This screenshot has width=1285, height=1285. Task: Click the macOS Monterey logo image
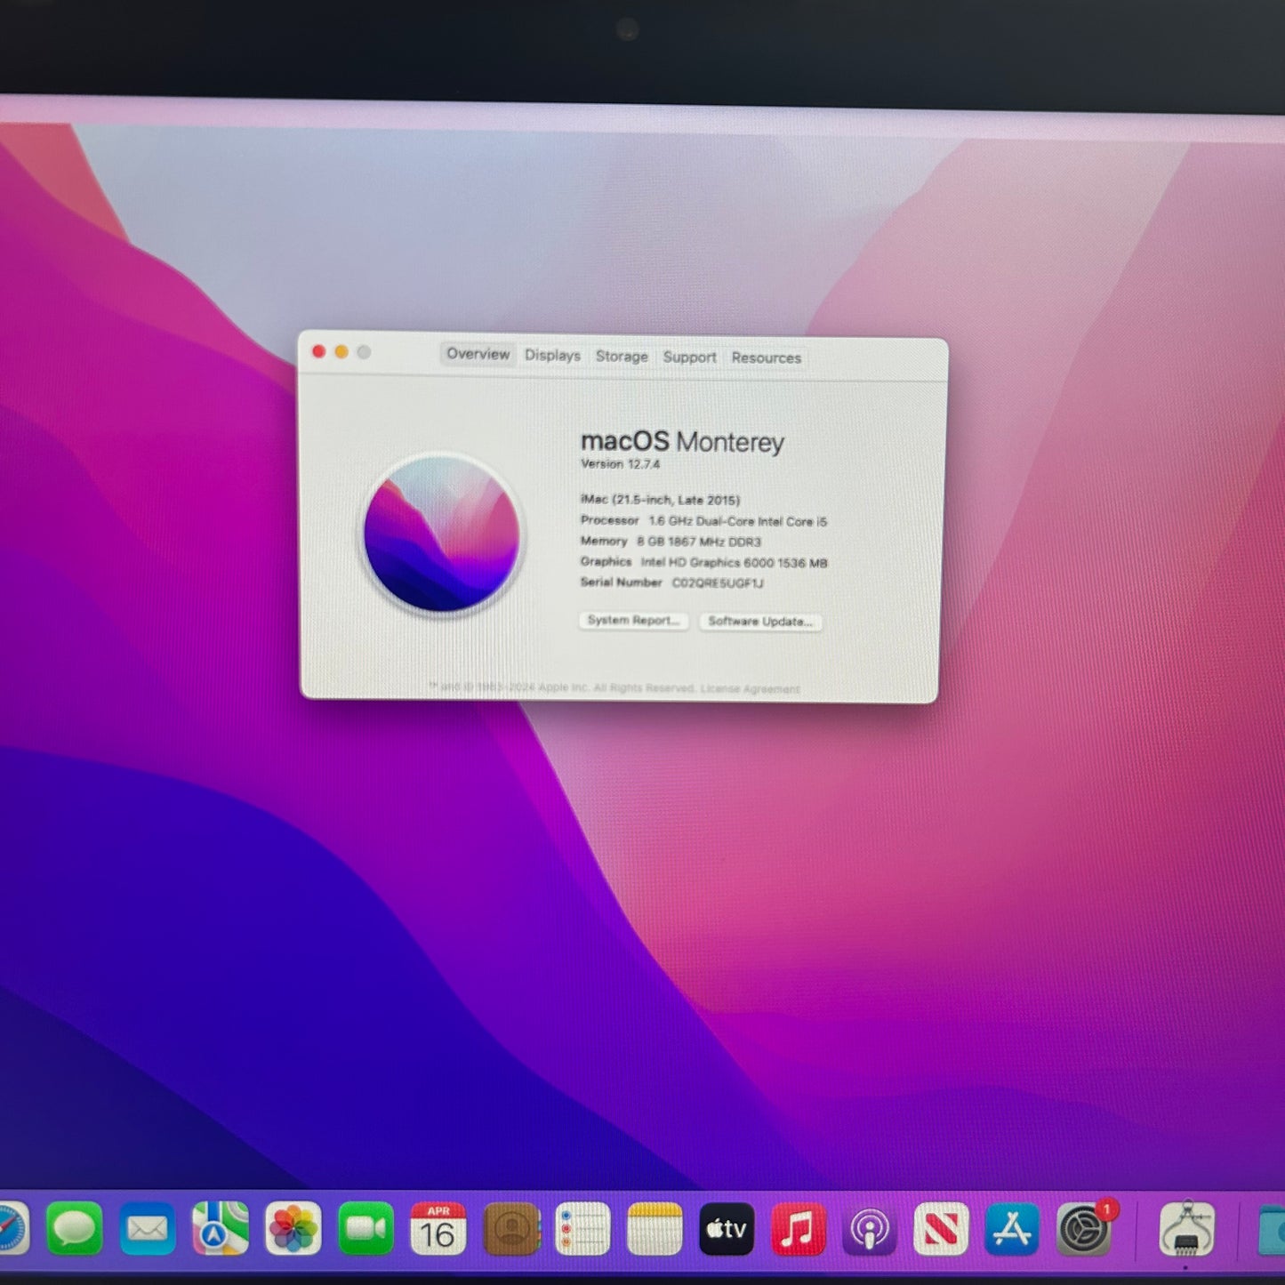pyautogui.click(x=442, y=534)
